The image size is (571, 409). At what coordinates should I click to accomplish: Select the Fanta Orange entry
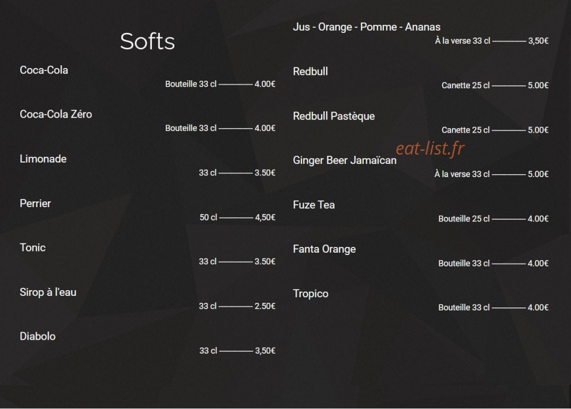pyautogui.click(x=324, y=249)
